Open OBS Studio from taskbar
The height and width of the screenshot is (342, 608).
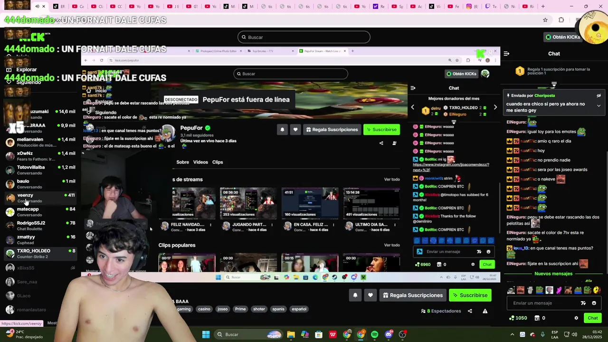click(402, 334)
